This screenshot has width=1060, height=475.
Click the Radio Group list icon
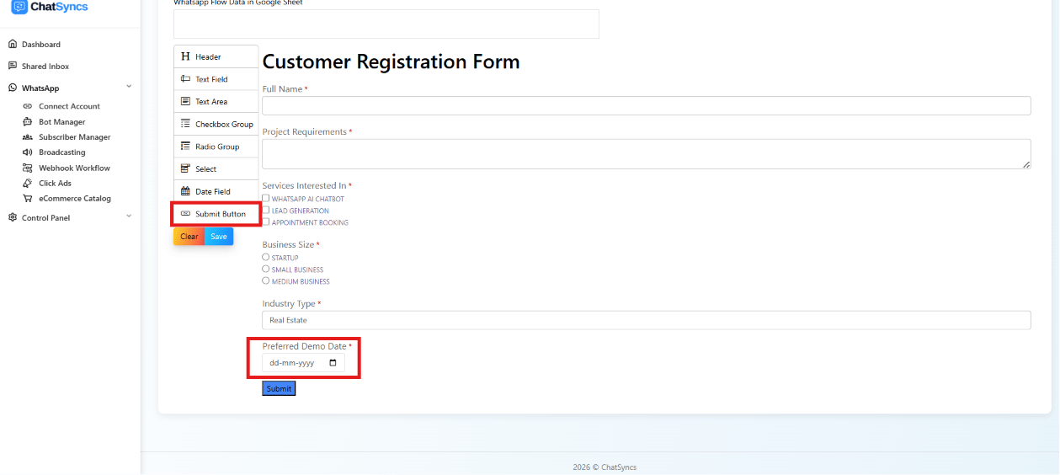(185, 147)
